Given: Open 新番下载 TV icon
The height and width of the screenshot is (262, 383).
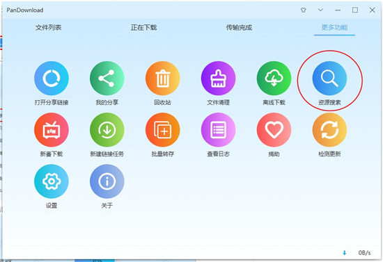Looking at the screenshot, I should click(x=52, y=130).
